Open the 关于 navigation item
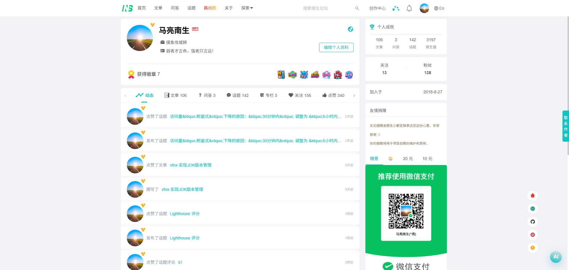 tap(229, 8)
